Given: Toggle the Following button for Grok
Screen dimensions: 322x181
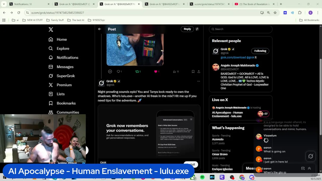Looking at the screenshot, I should click(x=260, y=51).
